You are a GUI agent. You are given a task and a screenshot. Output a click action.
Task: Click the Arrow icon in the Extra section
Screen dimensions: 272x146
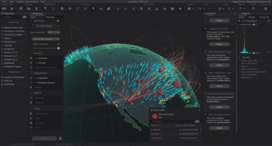tap(31, 128)
